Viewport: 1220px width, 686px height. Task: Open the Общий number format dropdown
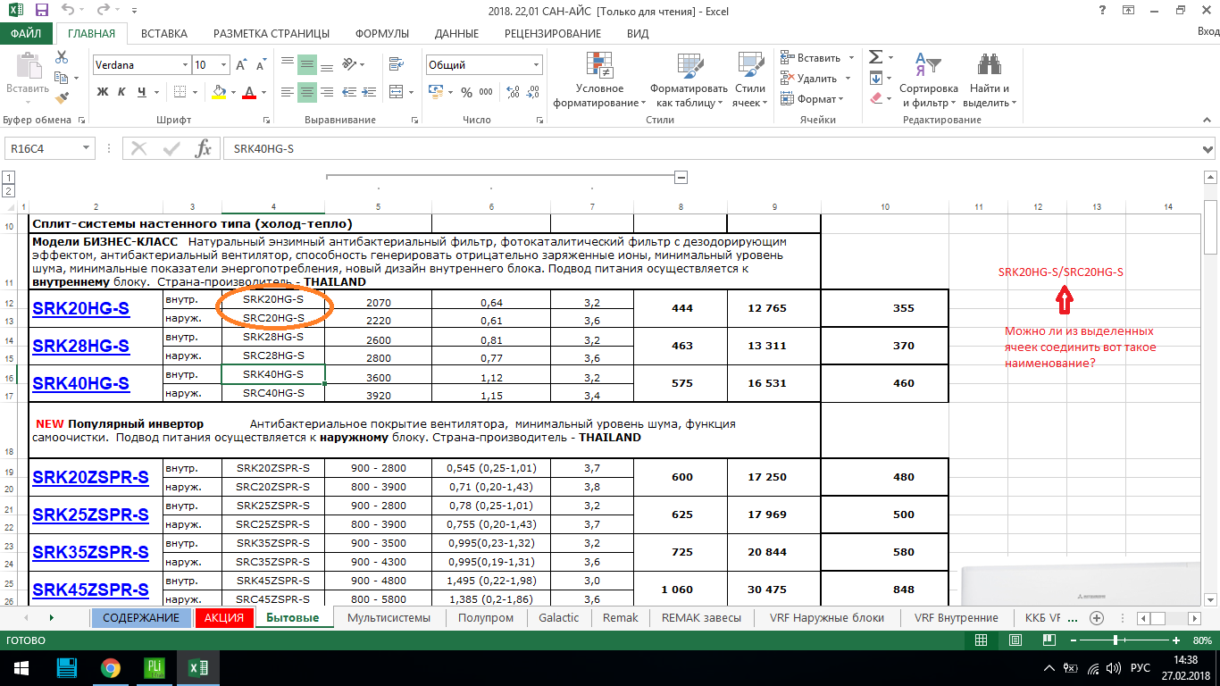pos(536,65)
